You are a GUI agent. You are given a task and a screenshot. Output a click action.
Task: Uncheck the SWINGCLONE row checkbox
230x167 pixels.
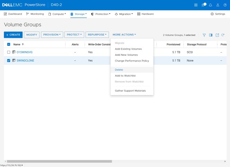coord(9,60)
